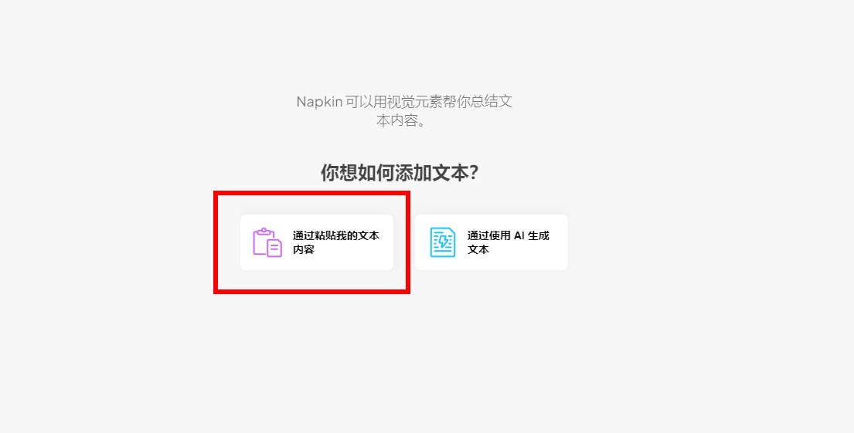
Task: Click the text 本内容。 under description
Action: click(400, 120)
